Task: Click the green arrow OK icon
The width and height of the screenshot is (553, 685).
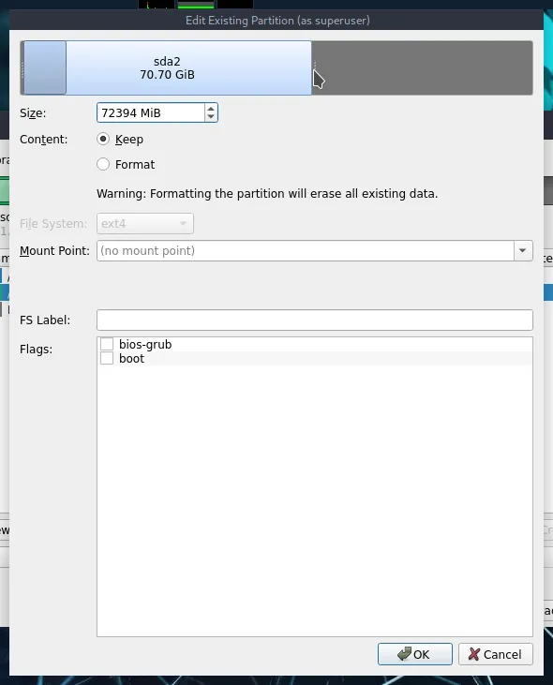Action: click(404, 653)
